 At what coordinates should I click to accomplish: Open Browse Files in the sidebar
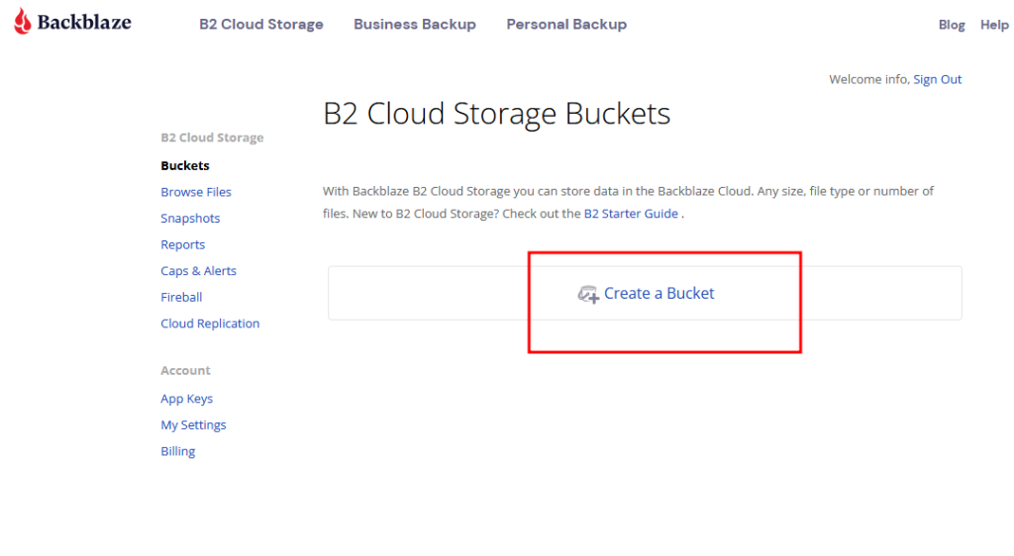196,193
